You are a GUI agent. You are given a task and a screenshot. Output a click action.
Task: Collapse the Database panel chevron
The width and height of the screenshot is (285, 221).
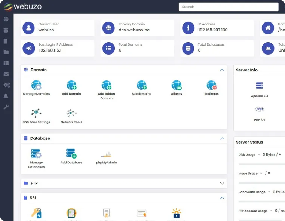pyautogui.click(x=222, y=138)
